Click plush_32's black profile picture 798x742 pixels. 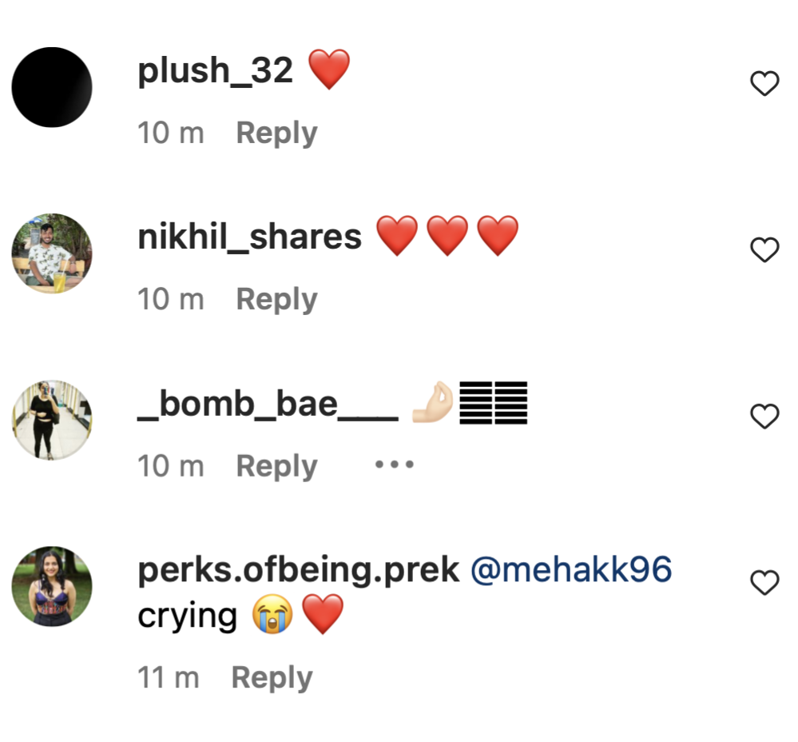coord(52,87)
